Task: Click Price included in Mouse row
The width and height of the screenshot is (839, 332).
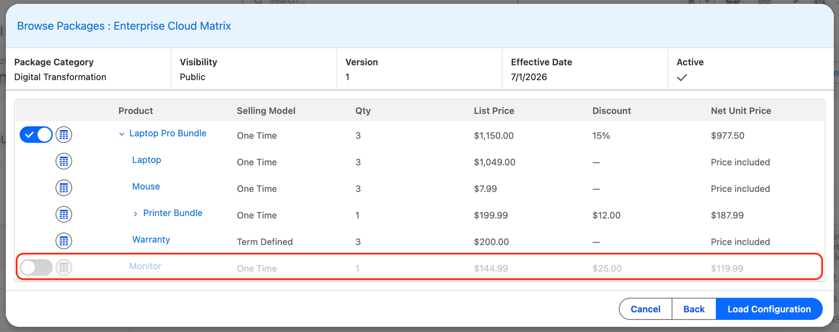Action: pos(740,189)
